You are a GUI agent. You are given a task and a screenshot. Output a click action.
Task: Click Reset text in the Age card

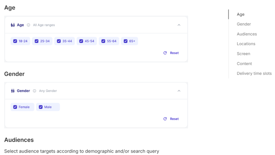pos(174,53)
